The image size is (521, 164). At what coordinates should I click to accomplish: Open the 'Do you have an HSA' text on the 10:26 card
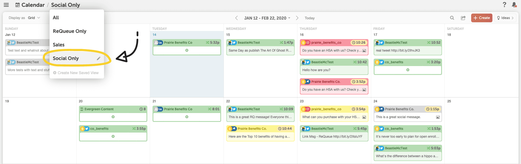[x=332, y=51]
